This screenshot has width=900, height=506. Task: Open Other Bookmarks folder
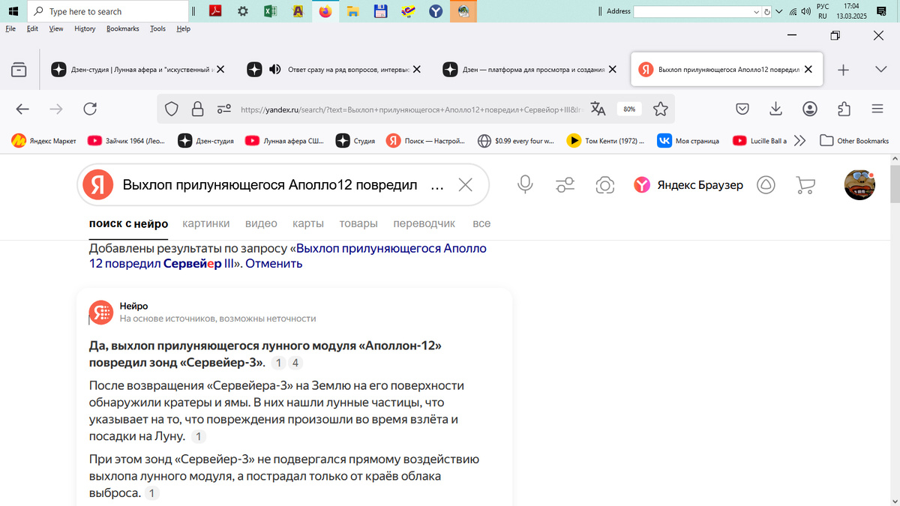pyautogui.click(x=854, y=140)
